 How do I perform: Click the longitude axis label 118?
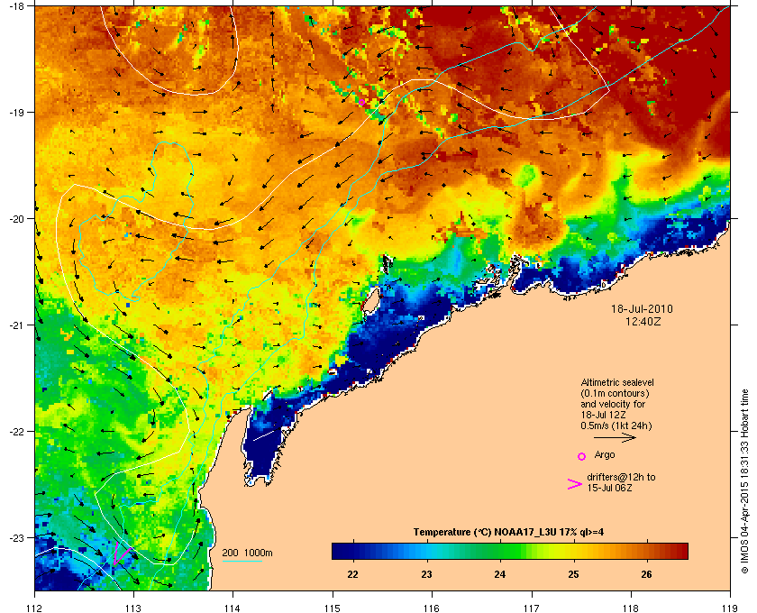click(631, 608)
